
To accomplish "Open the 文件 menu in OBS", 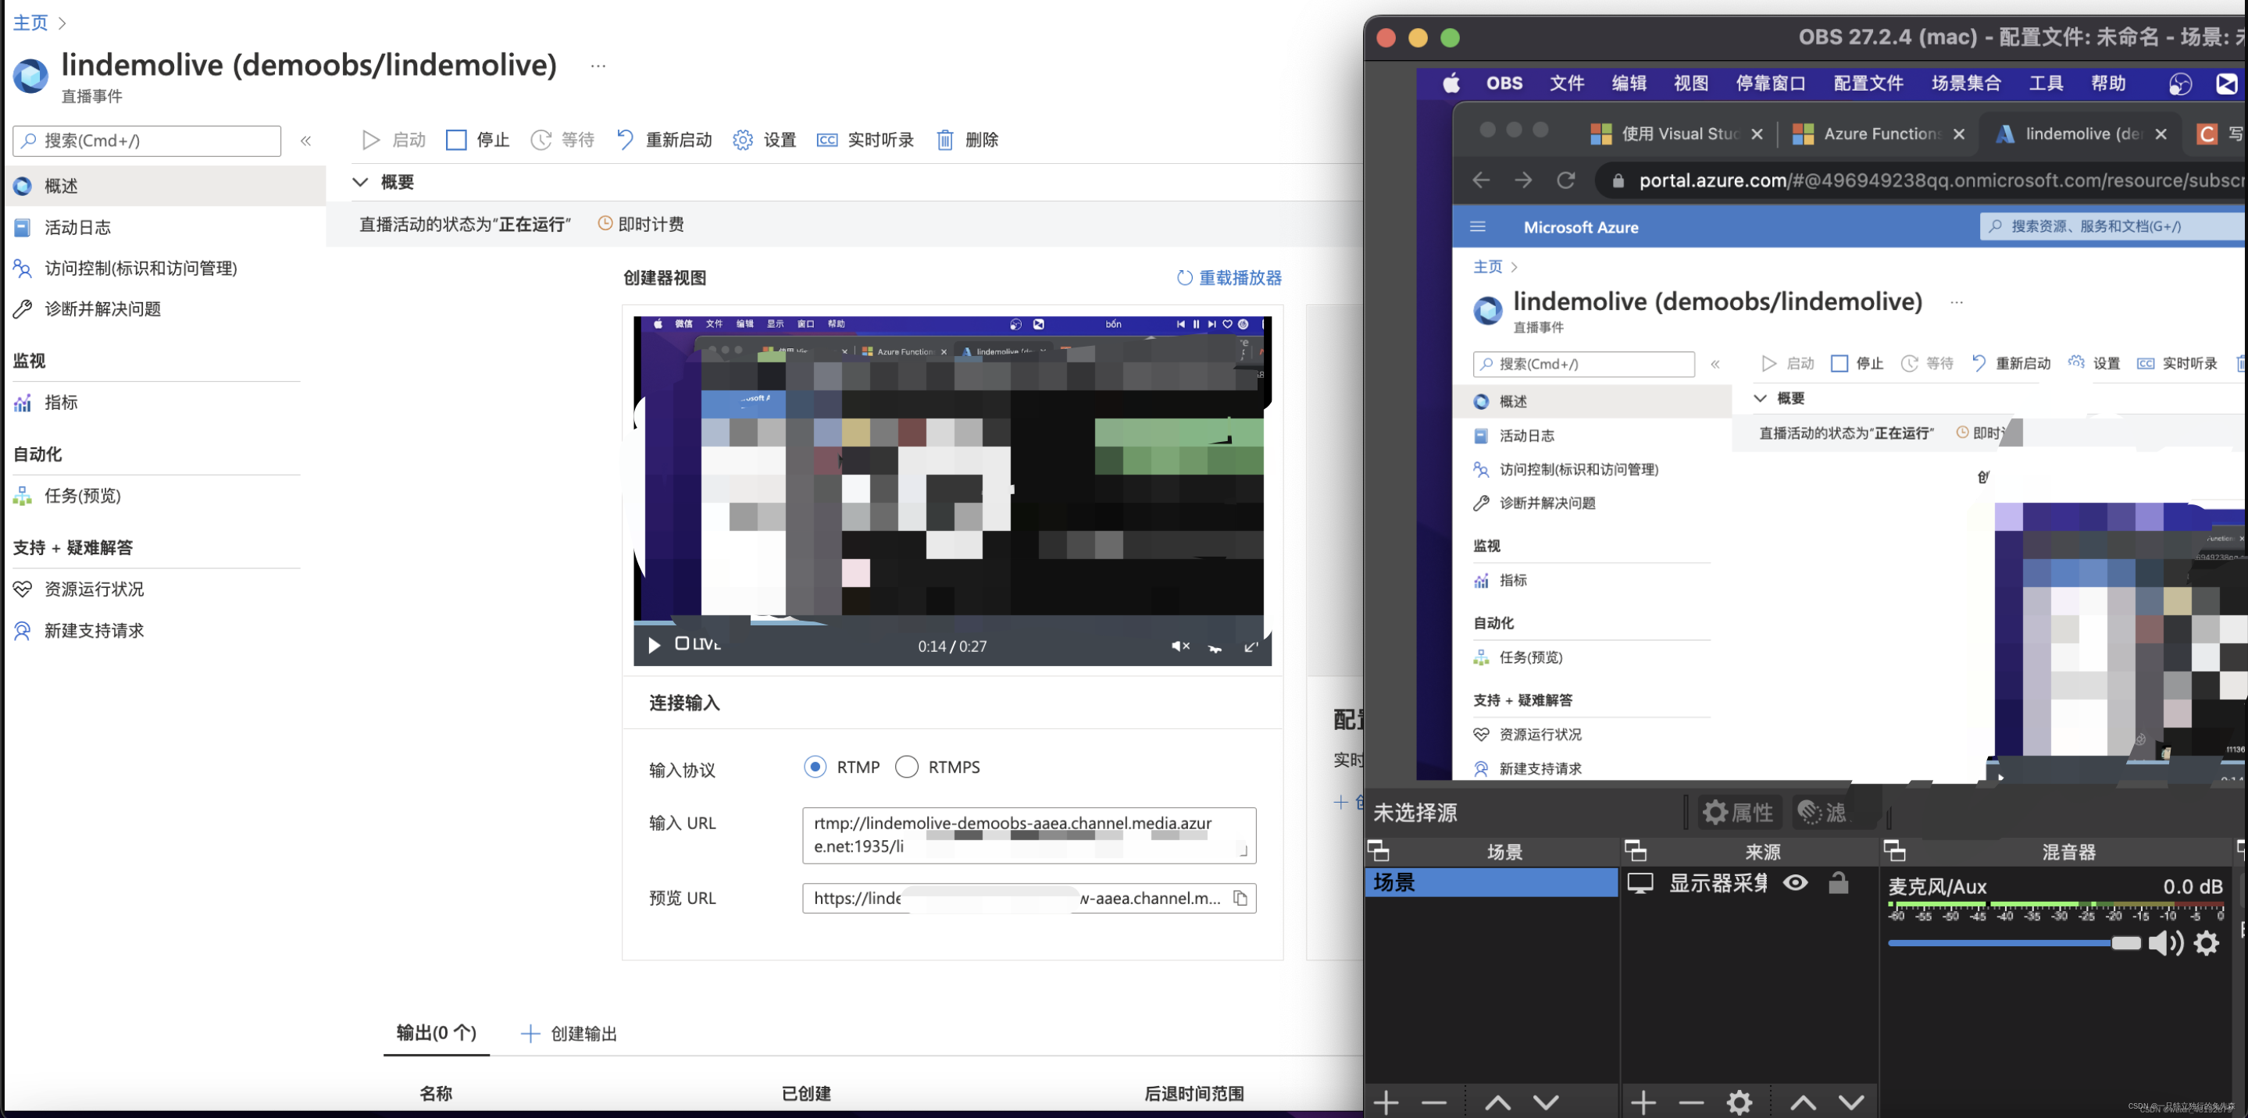I will (1566, 84).
